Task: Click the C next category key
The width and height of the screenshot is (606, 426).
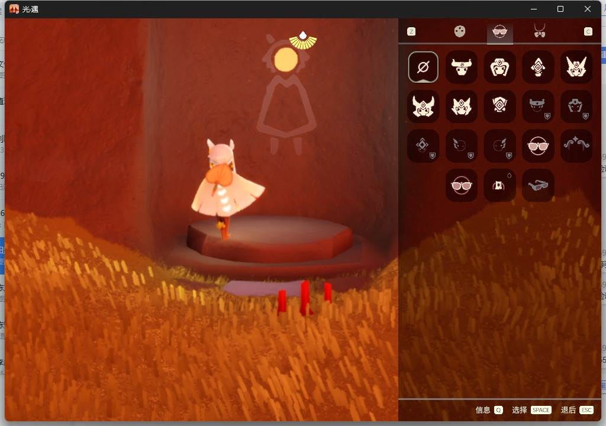Action: [x=588, y=31]
